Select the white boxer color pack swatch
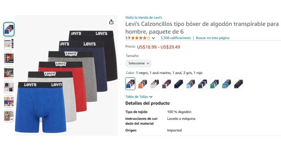 [x=154, y=84]
